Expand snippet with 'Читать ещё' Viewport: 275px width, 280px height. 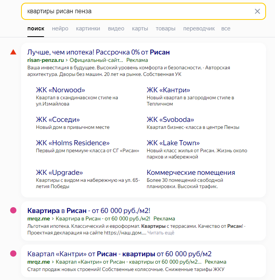(161, 233)
